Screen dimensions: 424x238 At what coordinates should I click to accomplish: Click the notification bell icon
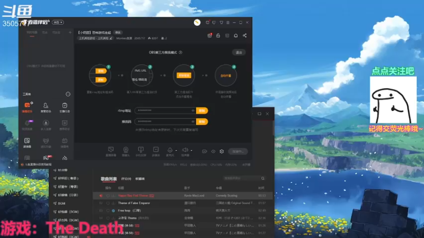[x=236, y=35]
